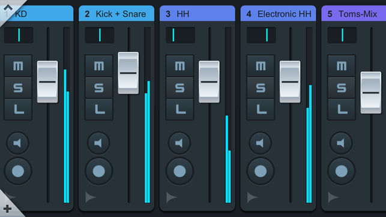Viewport: 386px width, 217px height.
Task: Expand Kick + Snare channel bottom arrow
Action: [90, 197]
